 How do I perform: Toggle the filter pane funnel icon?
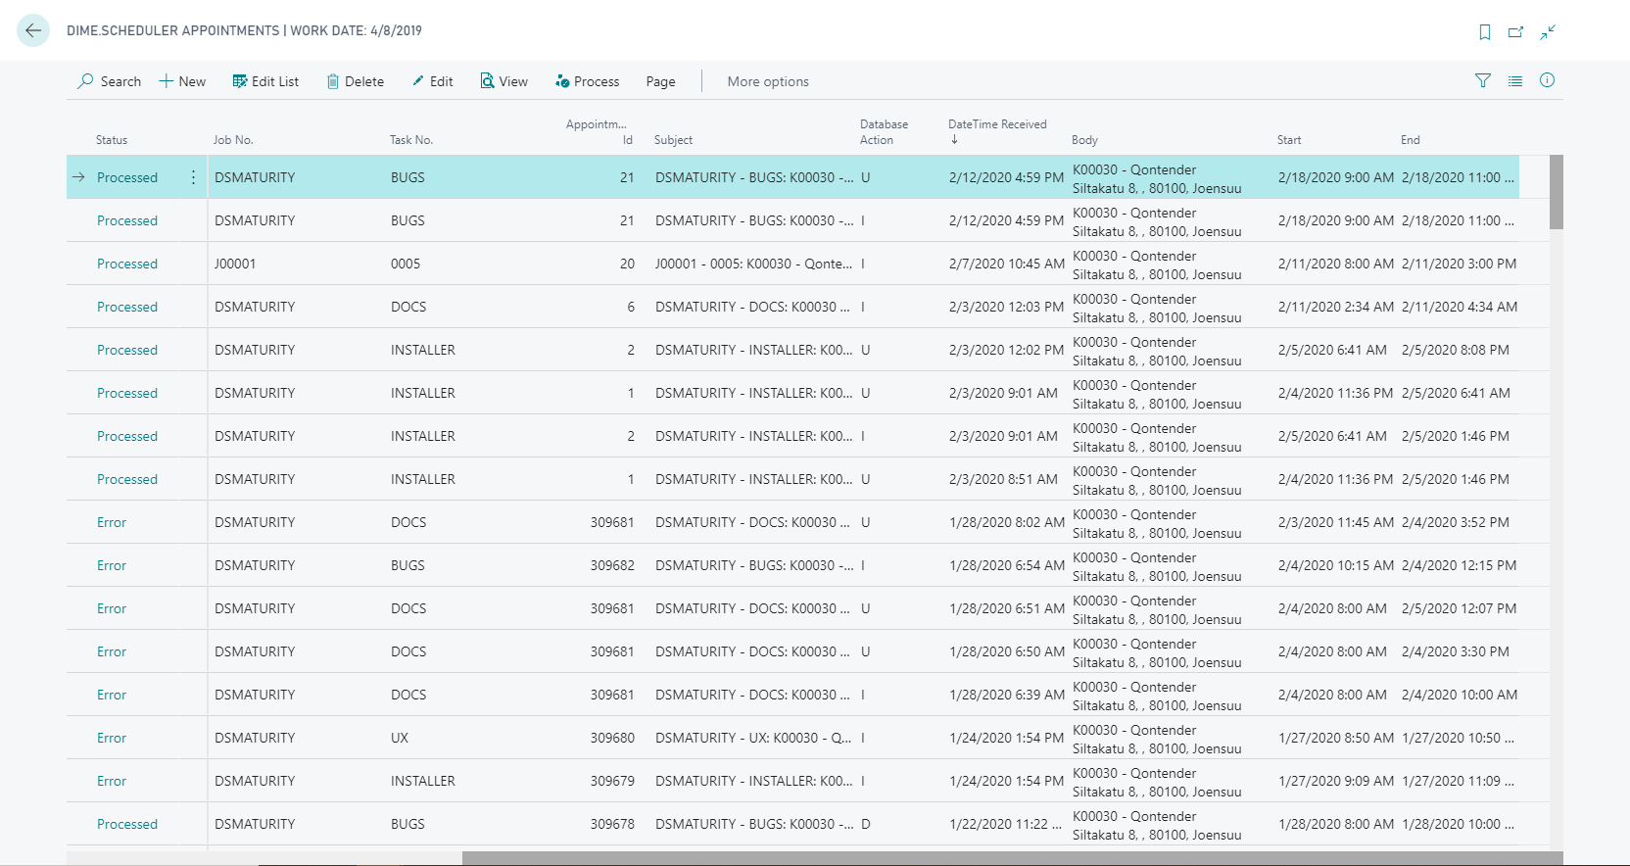[x=1483, y=80]
